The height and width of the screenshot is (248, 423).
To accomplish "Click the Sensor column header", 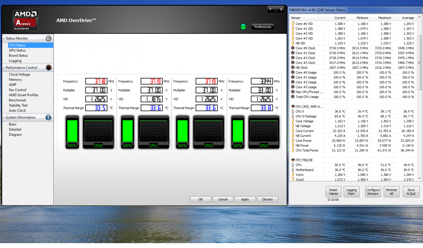I will (307, 18).
